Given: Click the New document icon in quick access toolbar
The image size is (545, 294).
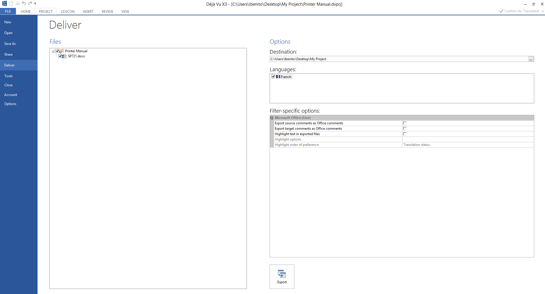Looking at the screenshot, I should point(11,3).
